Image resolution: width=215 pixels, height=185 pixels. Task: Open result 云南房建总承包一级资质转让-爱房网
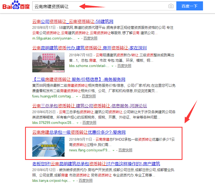[79, 132]
